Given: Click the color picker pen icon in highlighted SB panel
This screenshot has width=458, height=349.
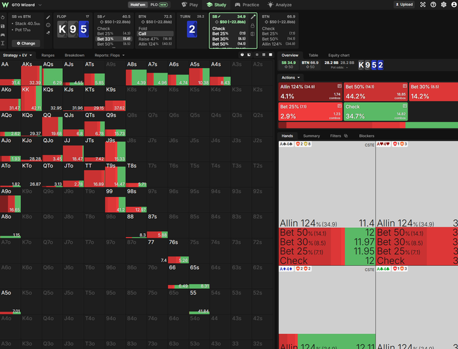Looking at the screenshot, I should coord(253,17).
